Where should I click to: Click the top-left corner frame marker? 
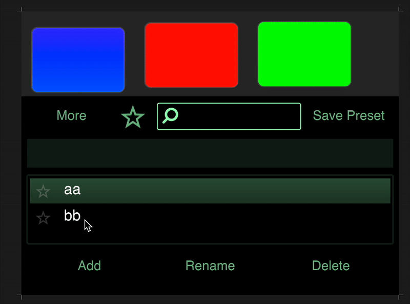point(20,10)
